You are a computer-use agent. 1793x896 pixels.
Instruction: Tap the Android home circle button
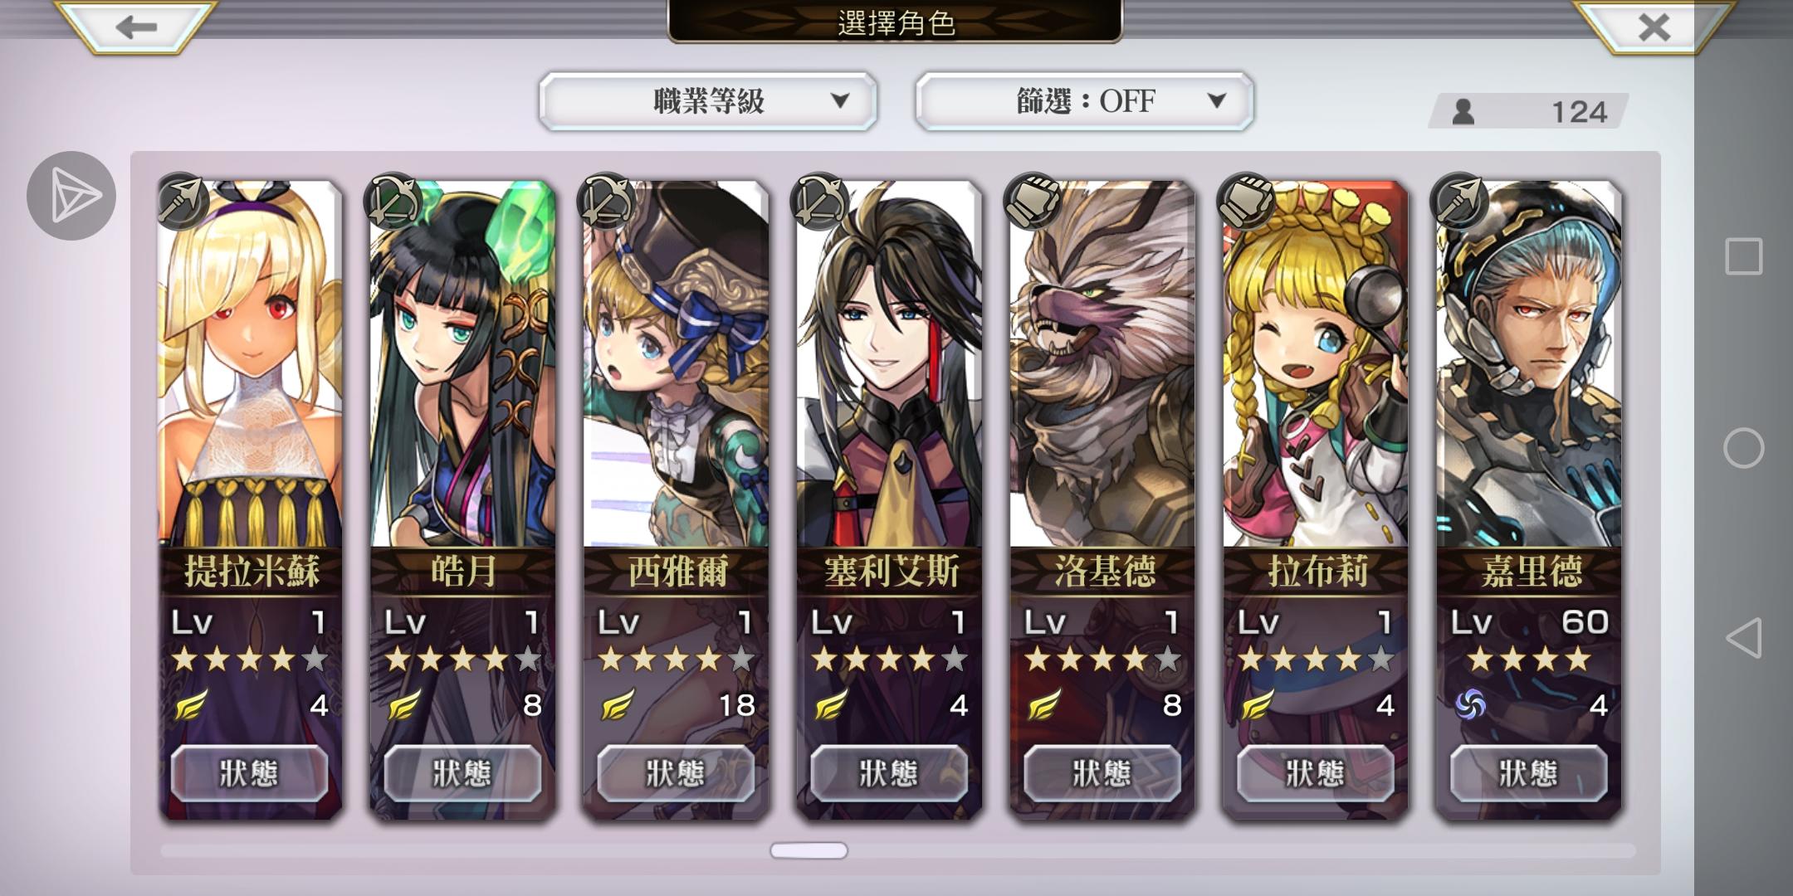[x=1744, y=448]
